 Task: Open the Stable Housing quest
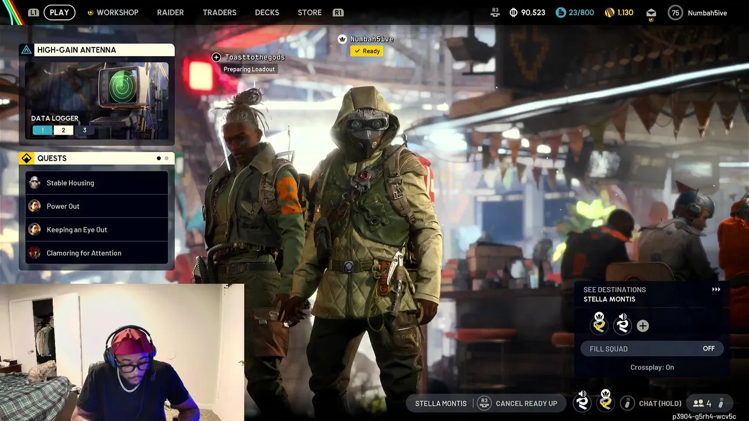(97, 183)
